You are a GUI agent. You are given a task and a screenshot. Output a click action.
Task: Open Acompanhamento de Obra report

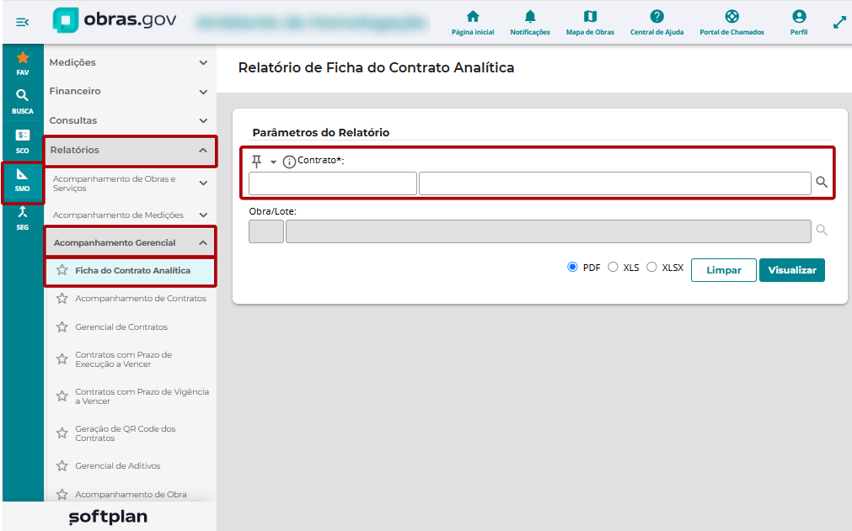pos(131,494)
